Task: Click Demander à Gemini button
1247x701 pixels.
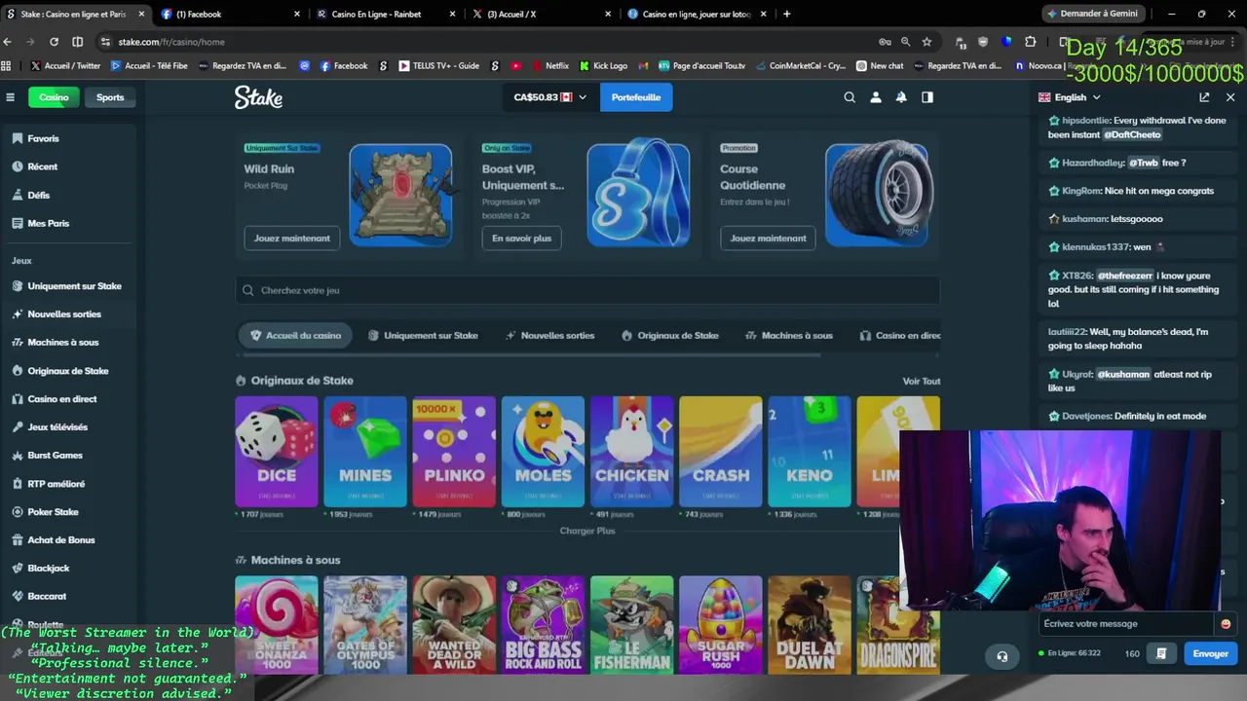Action: coord(1091,14)
